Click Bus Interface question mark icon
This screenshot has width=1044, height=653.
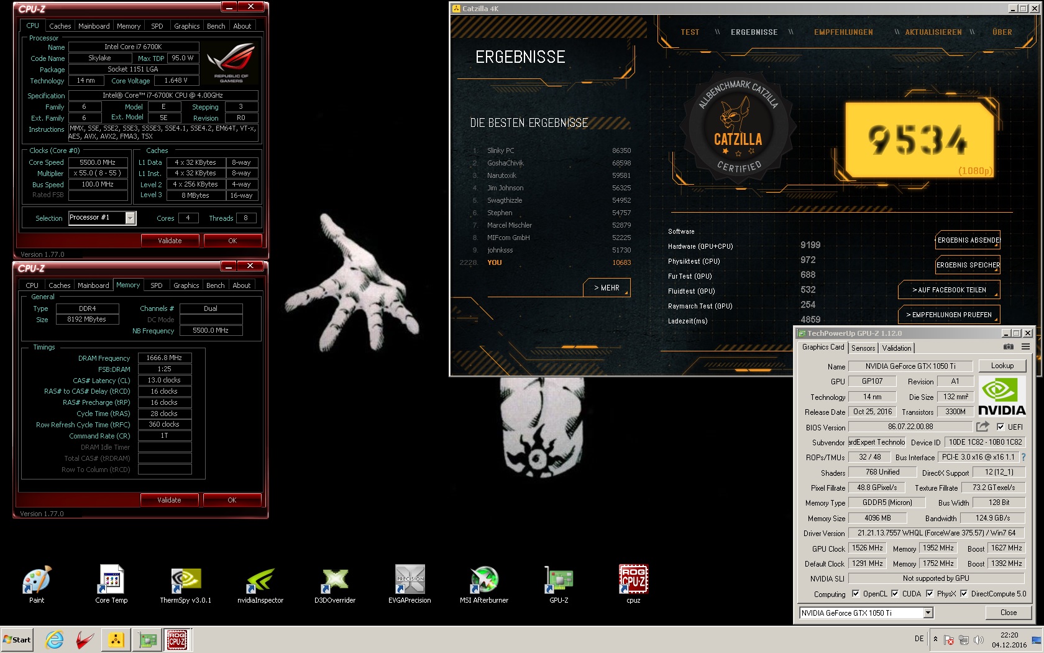tap(1023, 457)
